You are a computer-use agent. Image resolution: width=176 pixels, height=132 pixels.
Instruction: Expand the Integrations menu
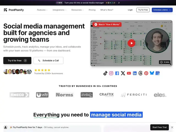pos(59,10)
